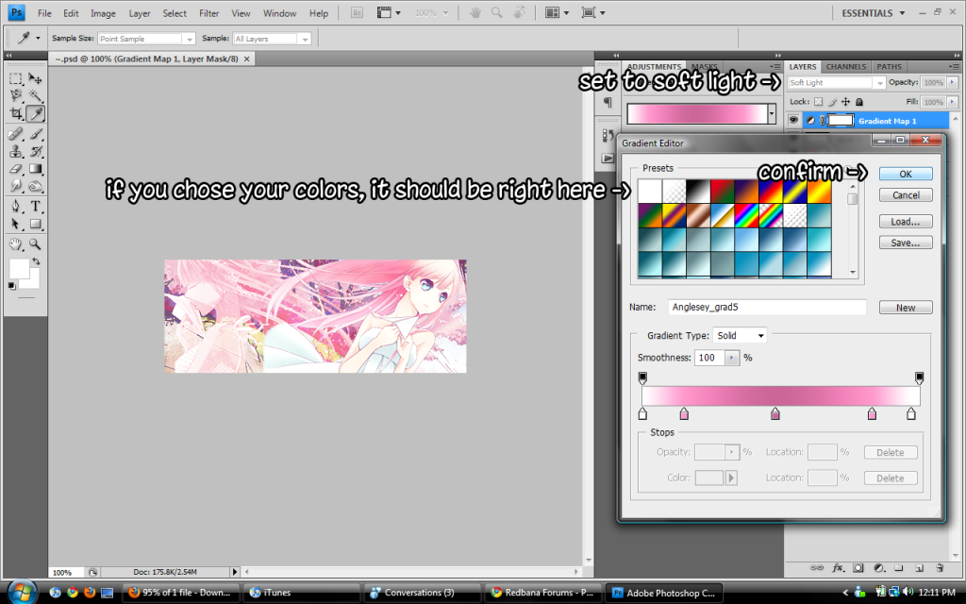Switch to the Paths tab
The image size is (966, 604).
889,67
